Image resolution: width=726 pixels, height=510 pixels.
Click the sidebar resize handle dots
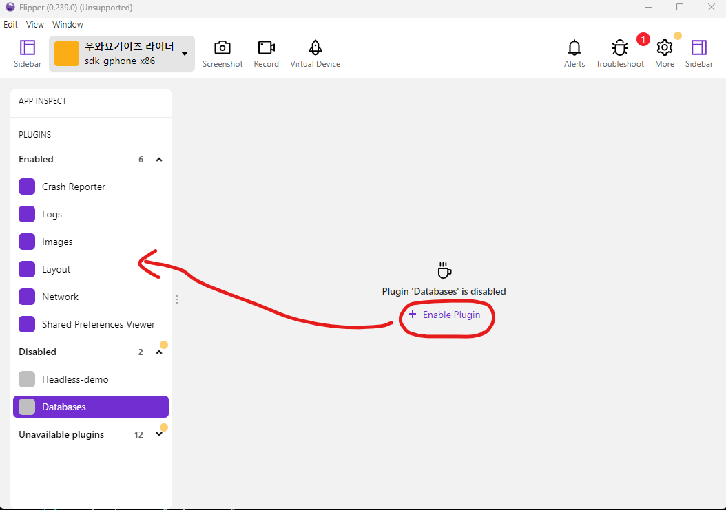click(177, 299)
